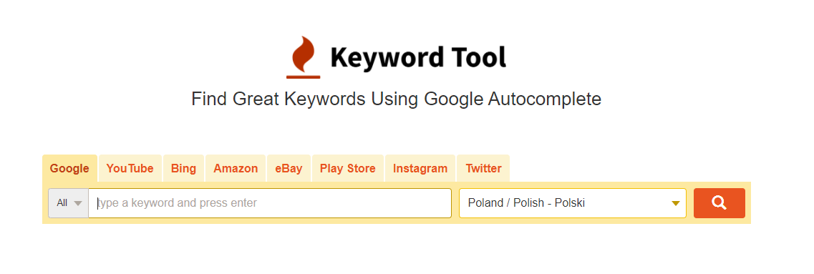Click the active Google tab
Screen dimensions: 814x274
pyautogui.click(x=69, y=168)
